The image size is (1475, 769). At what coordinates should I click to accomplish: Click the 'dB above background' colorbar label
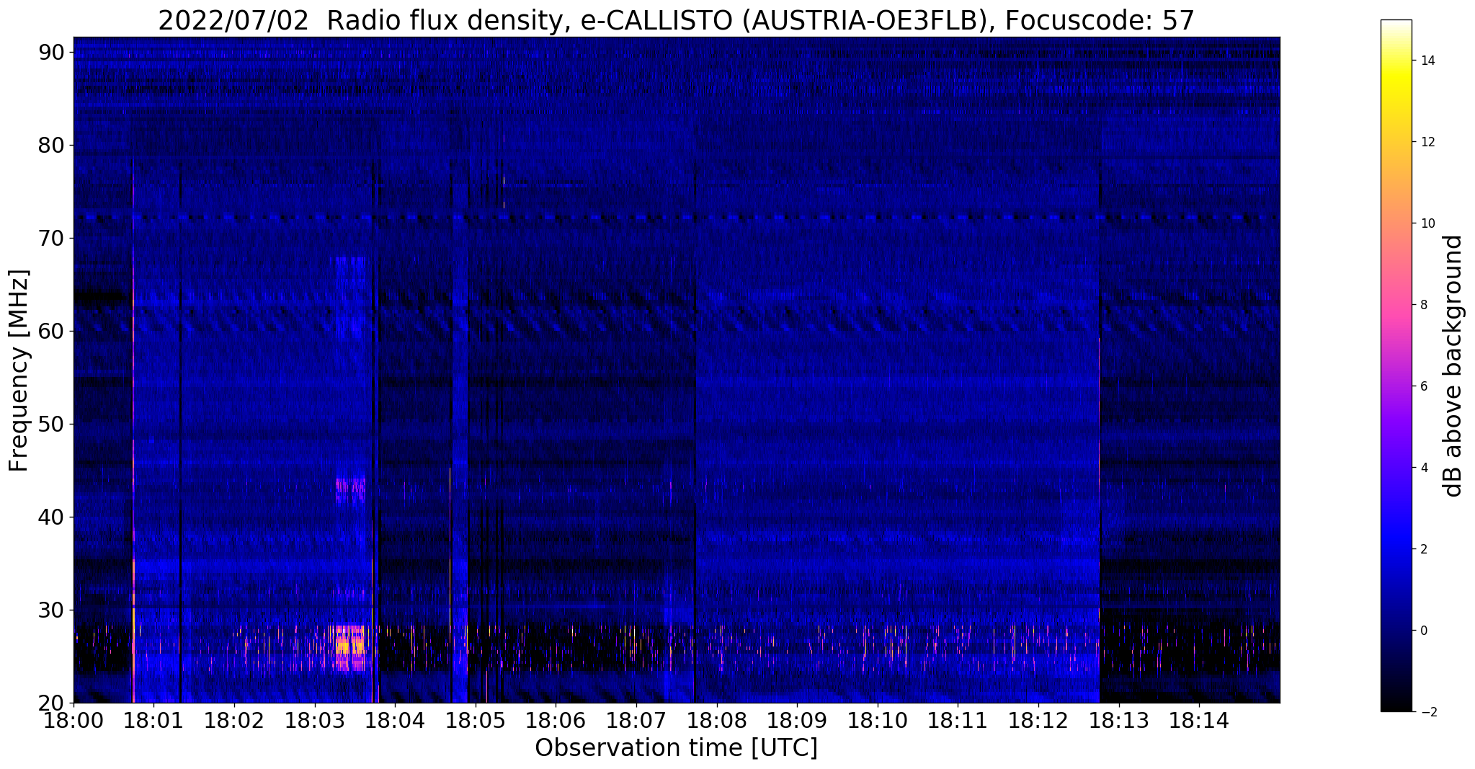pyautogui.click(x=1453, y=366)
